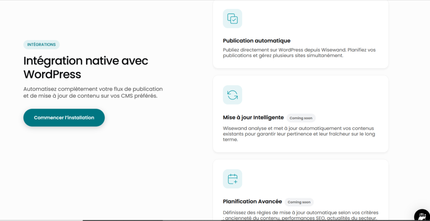Click Coming soon badge beside Mise à jour Intelligente
The image size is (430, 221).
(x=301, y=118)
